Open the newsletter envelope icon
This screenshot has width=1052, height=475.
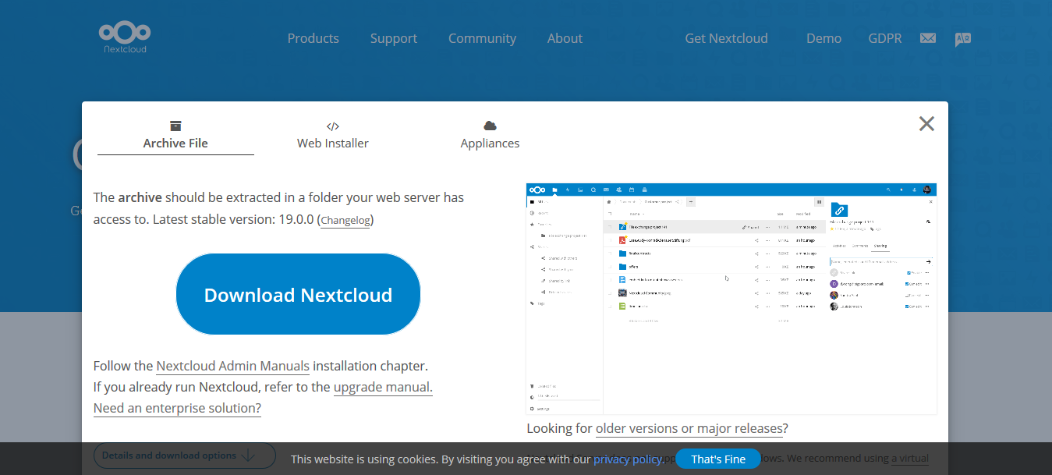coord(927,37)
